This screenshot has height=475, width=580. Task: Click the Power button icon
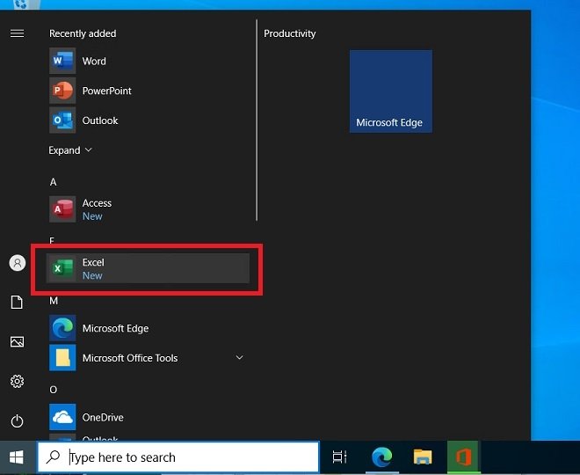(x=17, y=421)
